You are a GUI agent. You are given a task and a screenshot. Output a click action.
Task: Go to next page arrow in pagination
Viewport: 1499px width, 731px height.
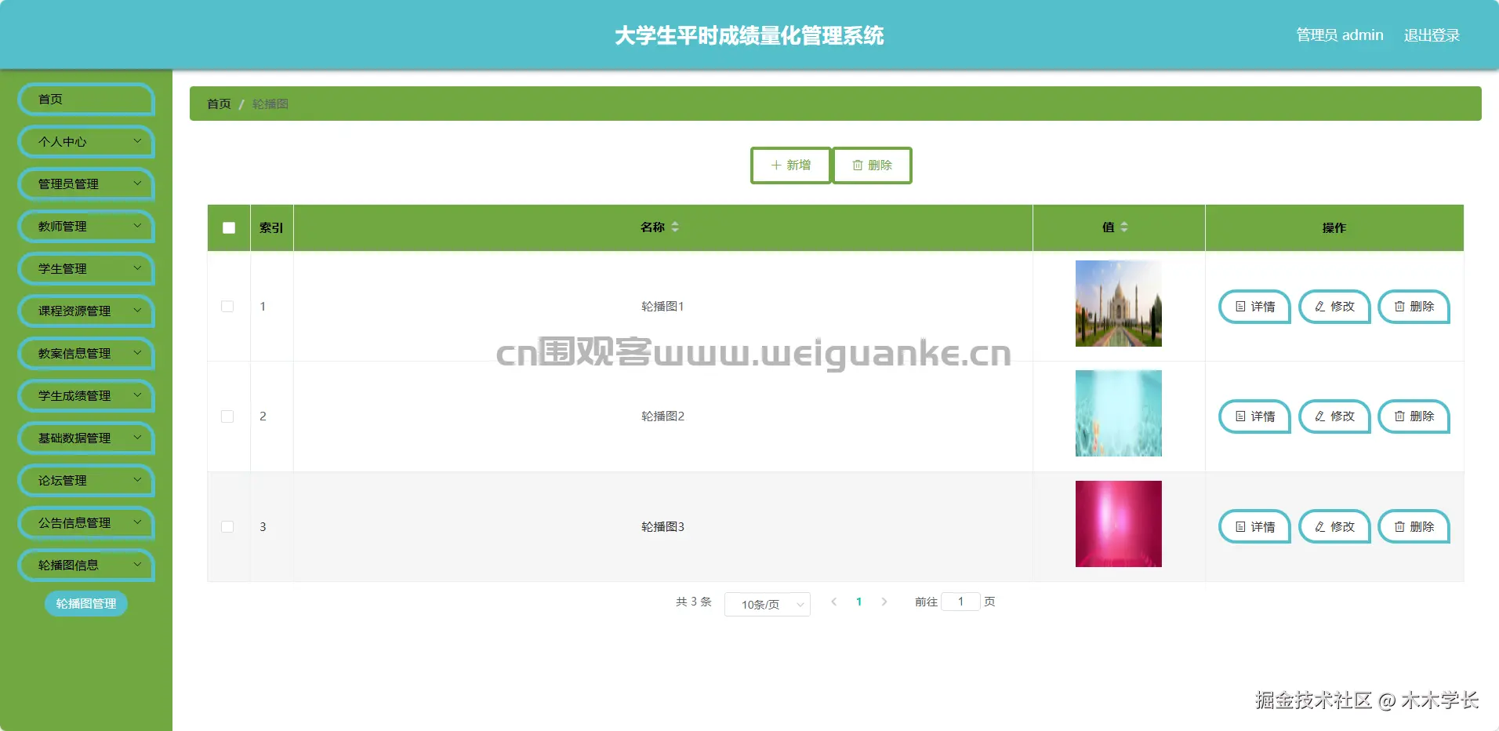coord(884,602)
